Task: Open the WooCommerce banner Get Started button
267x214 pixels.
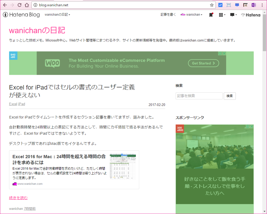Action: coord(203,63)
